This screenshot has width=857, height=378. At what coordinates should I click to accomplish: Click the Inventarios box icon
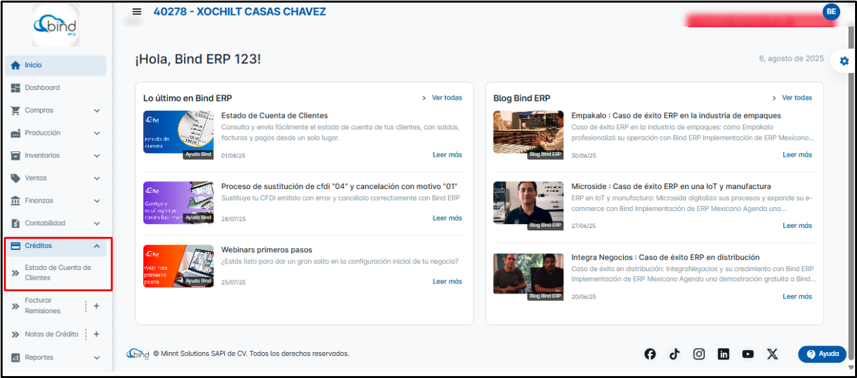16,156
